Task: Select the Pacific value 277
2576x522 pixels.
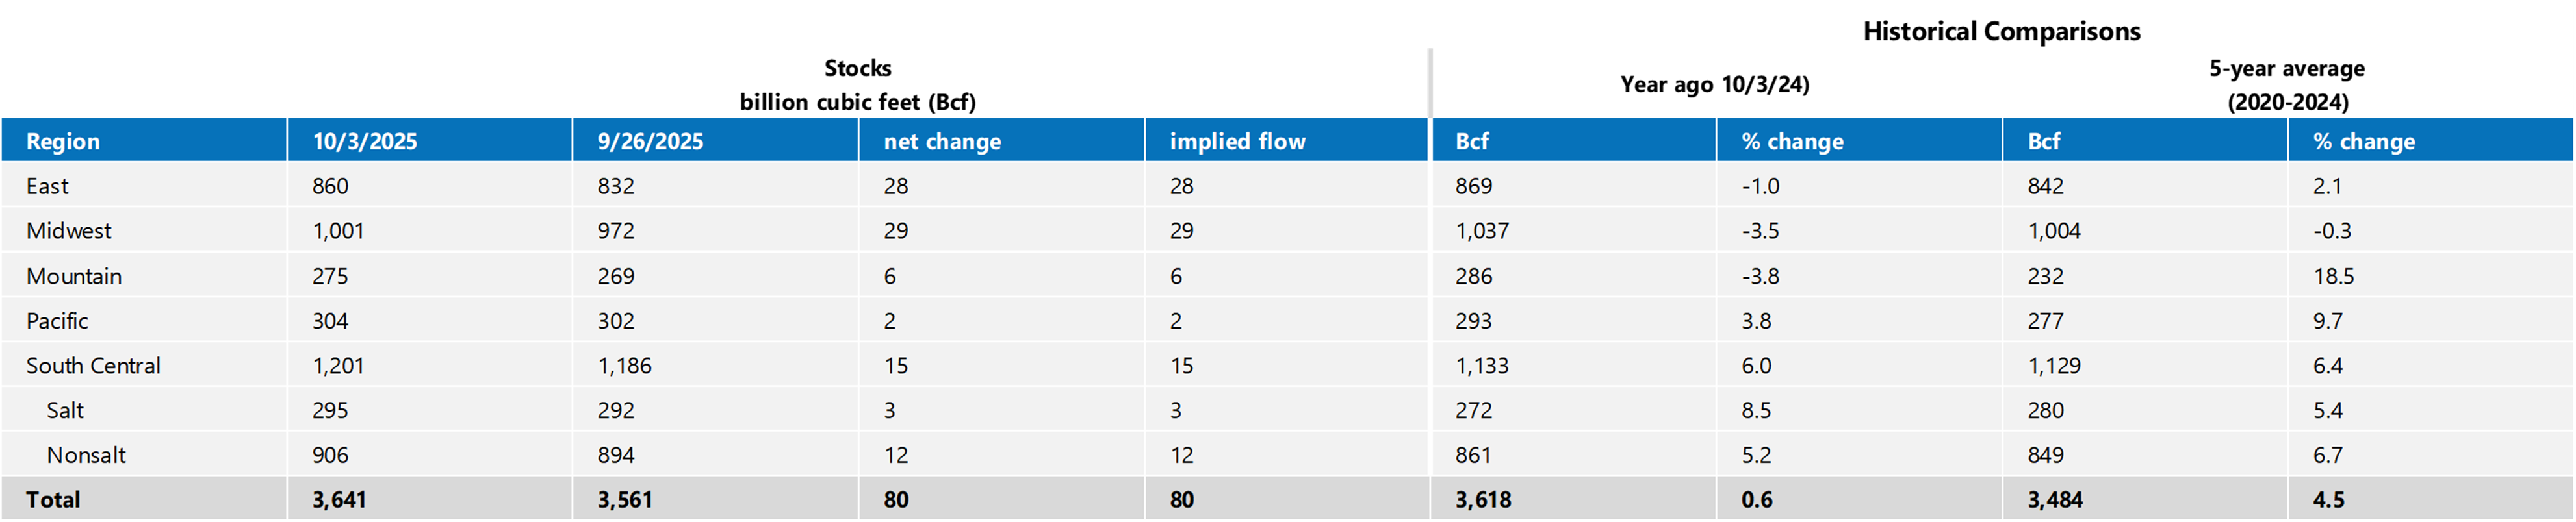Action: 2045,321
